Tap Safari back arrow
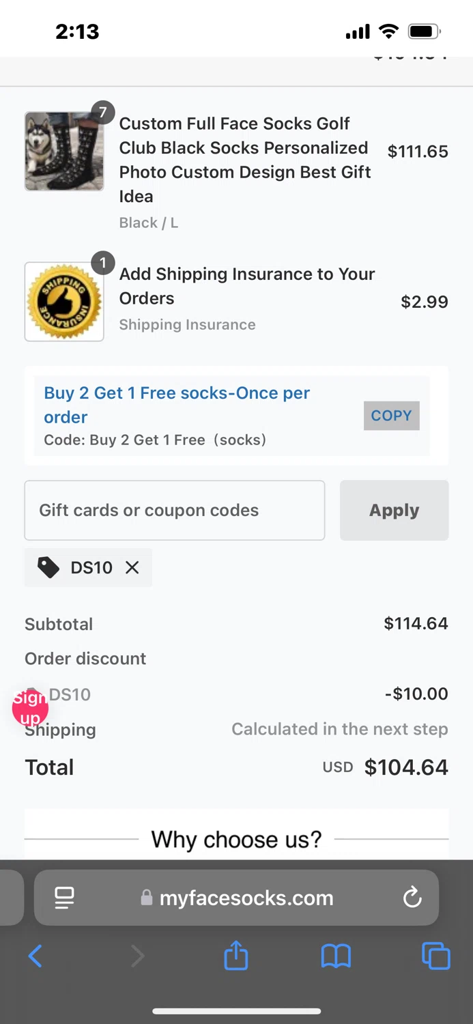The image size is (473, 1024). (35, 956)
